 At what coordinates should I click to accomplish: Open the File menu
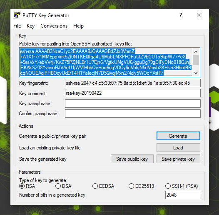(x=17, y=26)
